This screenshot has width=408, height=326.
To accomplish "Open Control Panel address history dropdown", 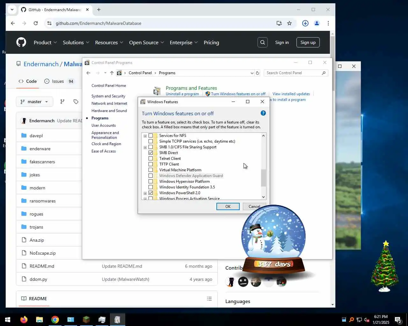I will pos(252,73).
